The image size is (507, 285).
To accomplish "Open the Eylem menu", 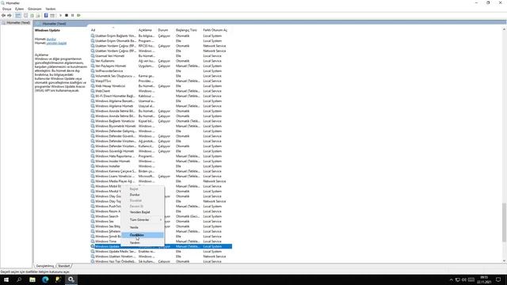I will 19,9.
